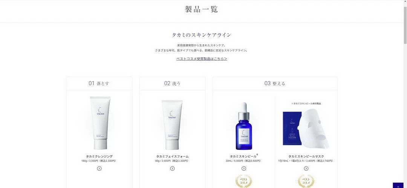Select the 02 洗う category header
The width and height of the screenshot is (407, 188).
point(172,83)
